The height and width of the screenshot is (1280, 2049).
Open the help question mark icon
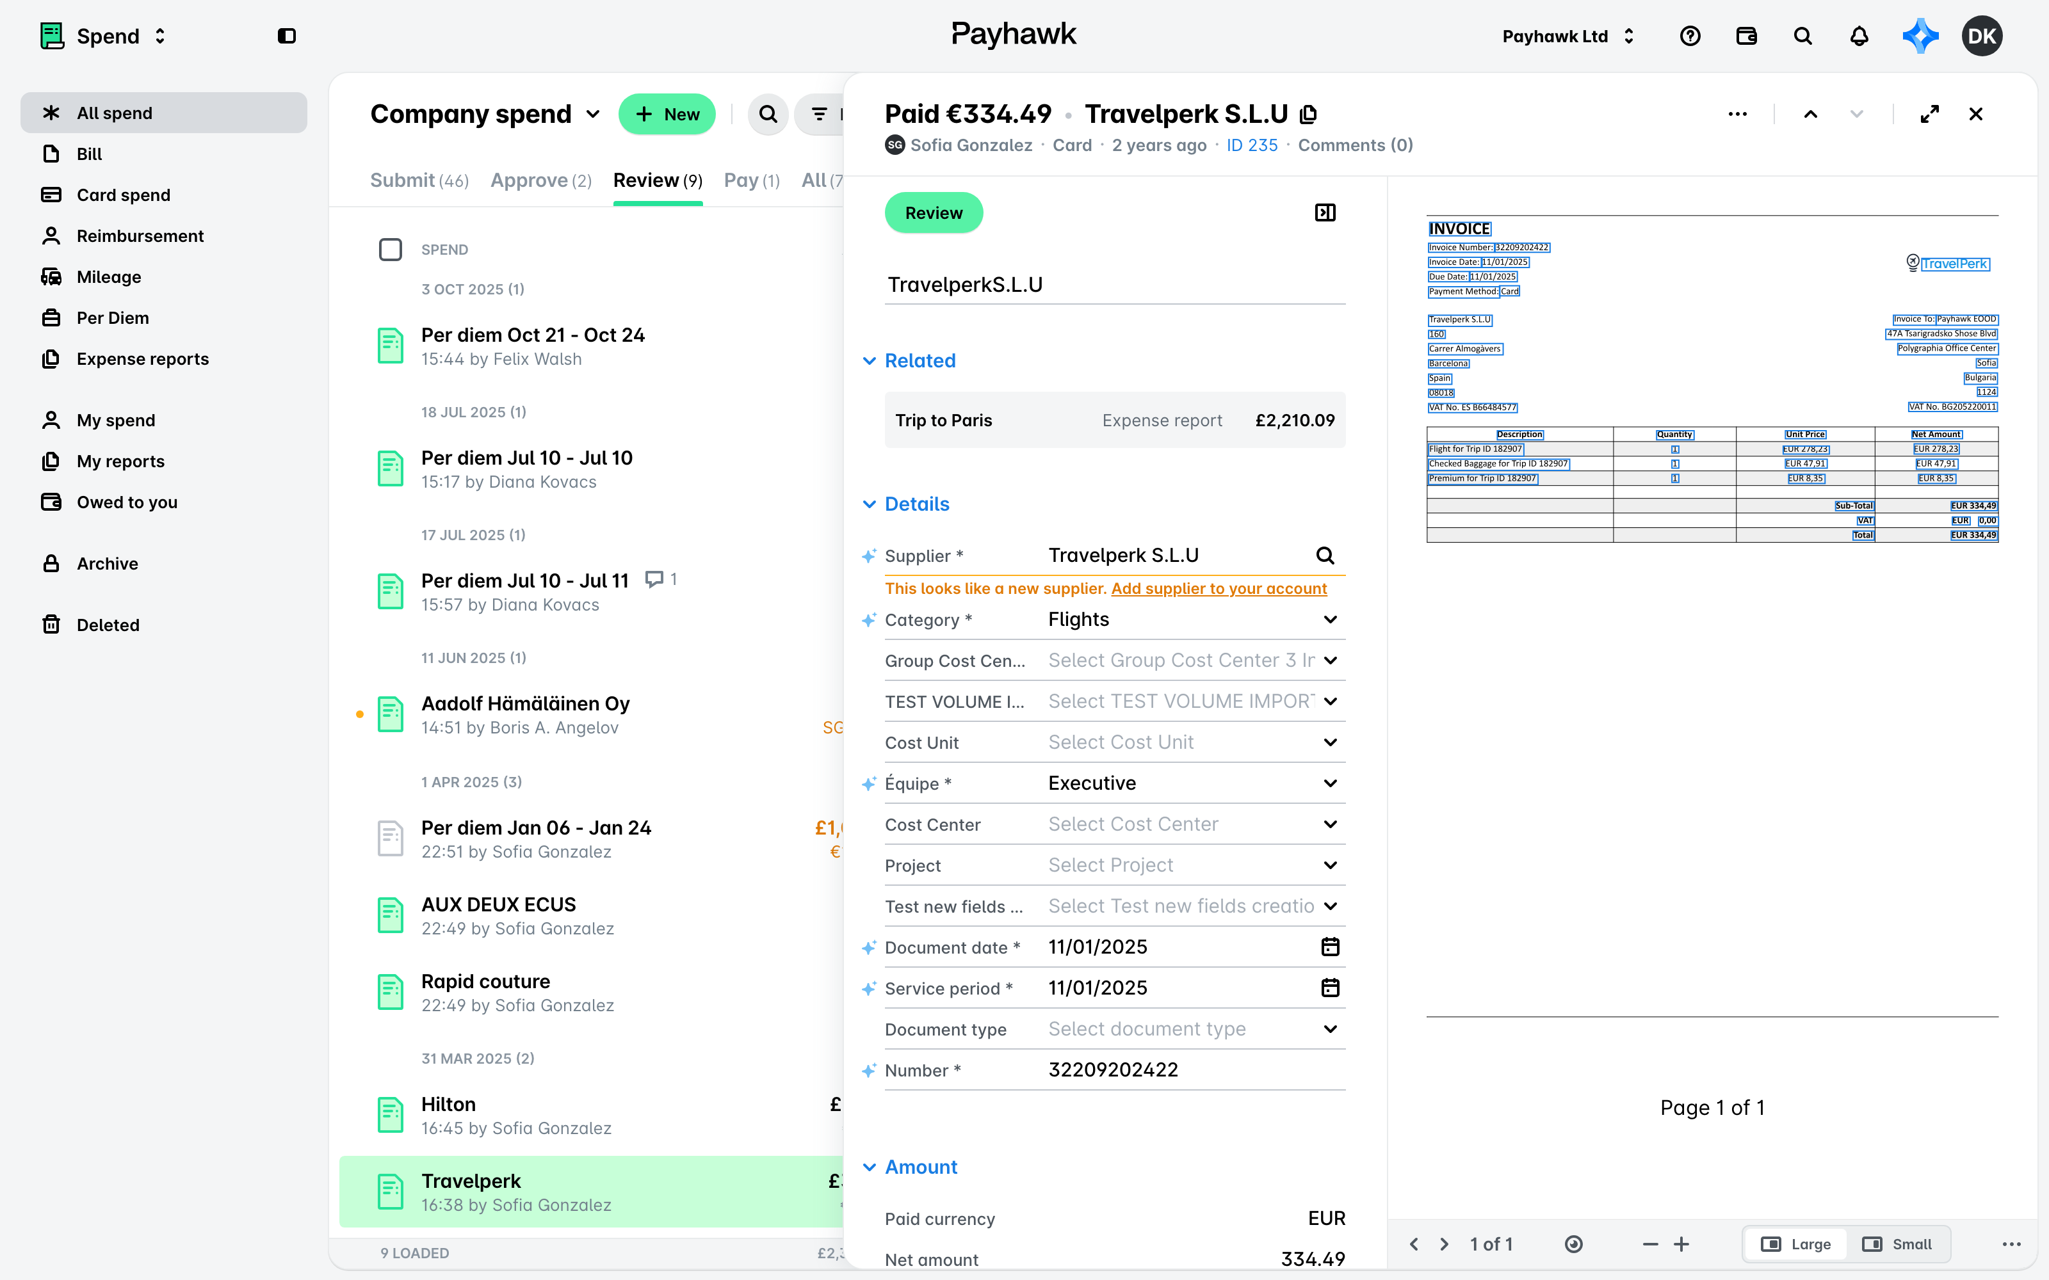tap(1690, 36)
